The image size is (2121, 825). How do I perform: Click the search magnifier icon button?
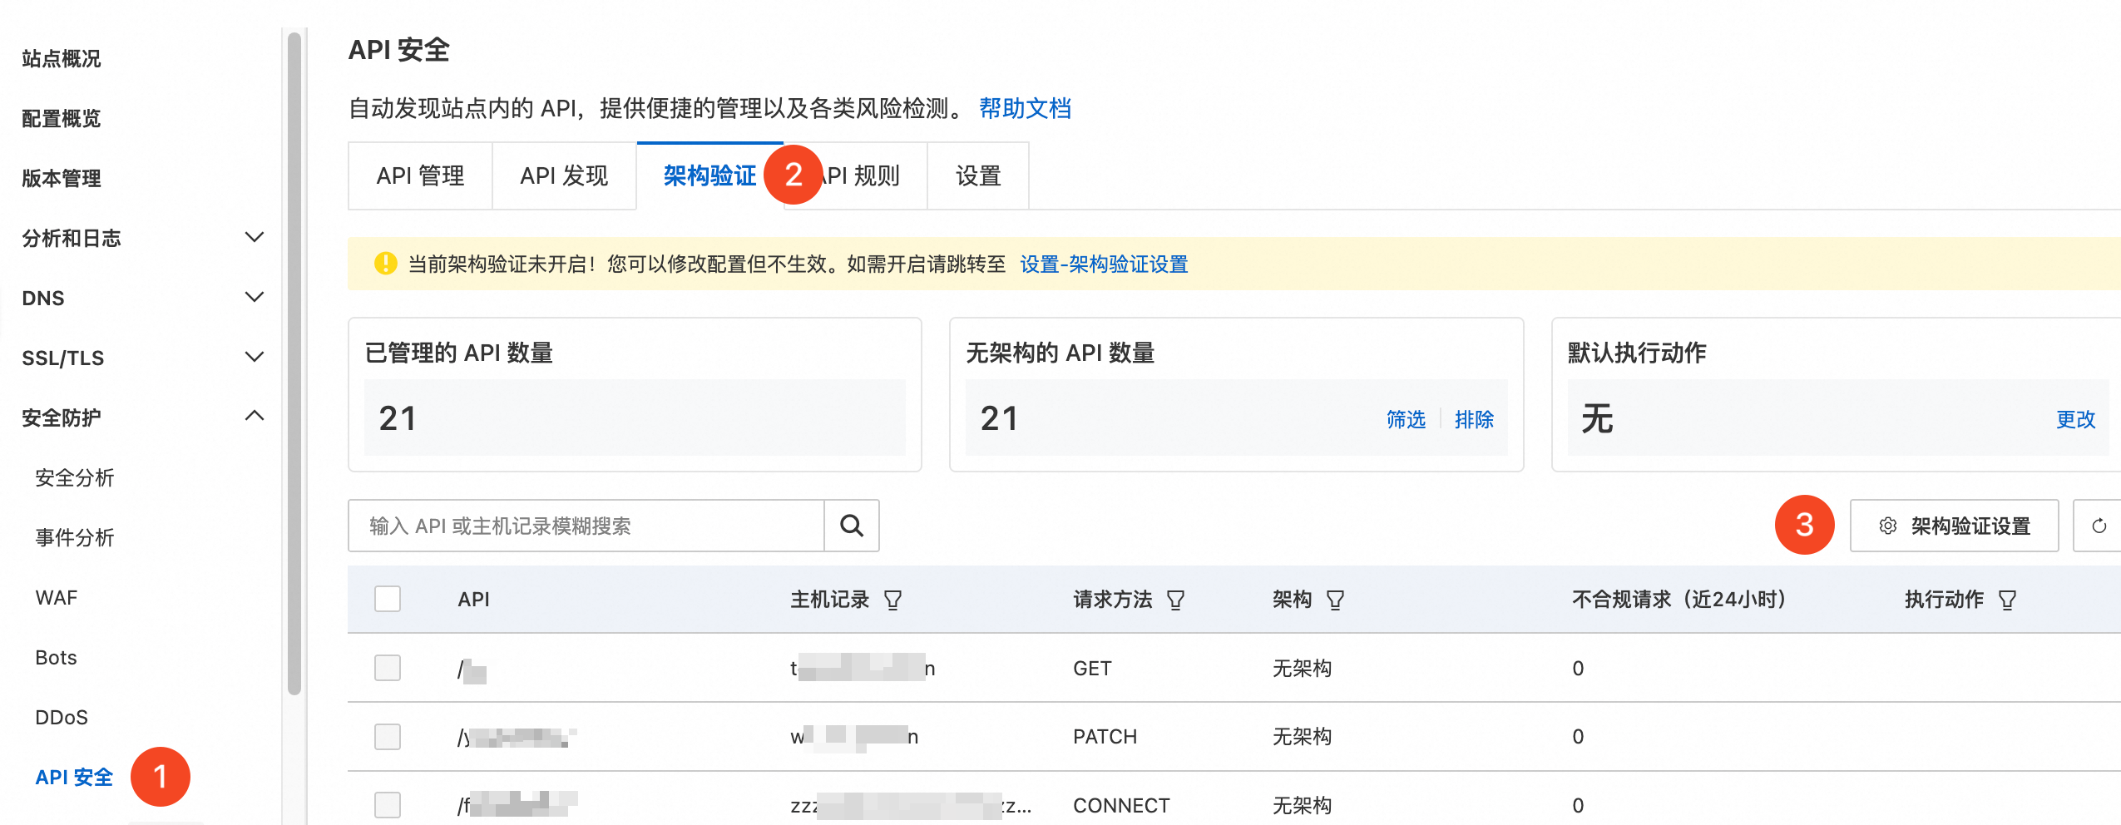pos(851,526)
